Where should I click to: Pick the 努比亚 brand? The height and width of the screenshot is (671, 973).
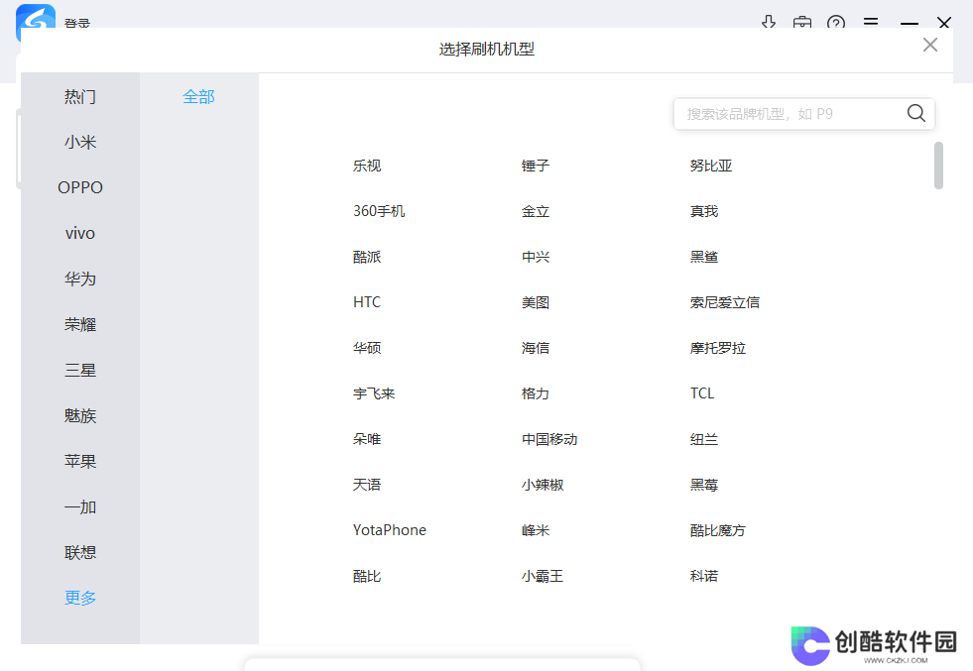pos(711,166)
